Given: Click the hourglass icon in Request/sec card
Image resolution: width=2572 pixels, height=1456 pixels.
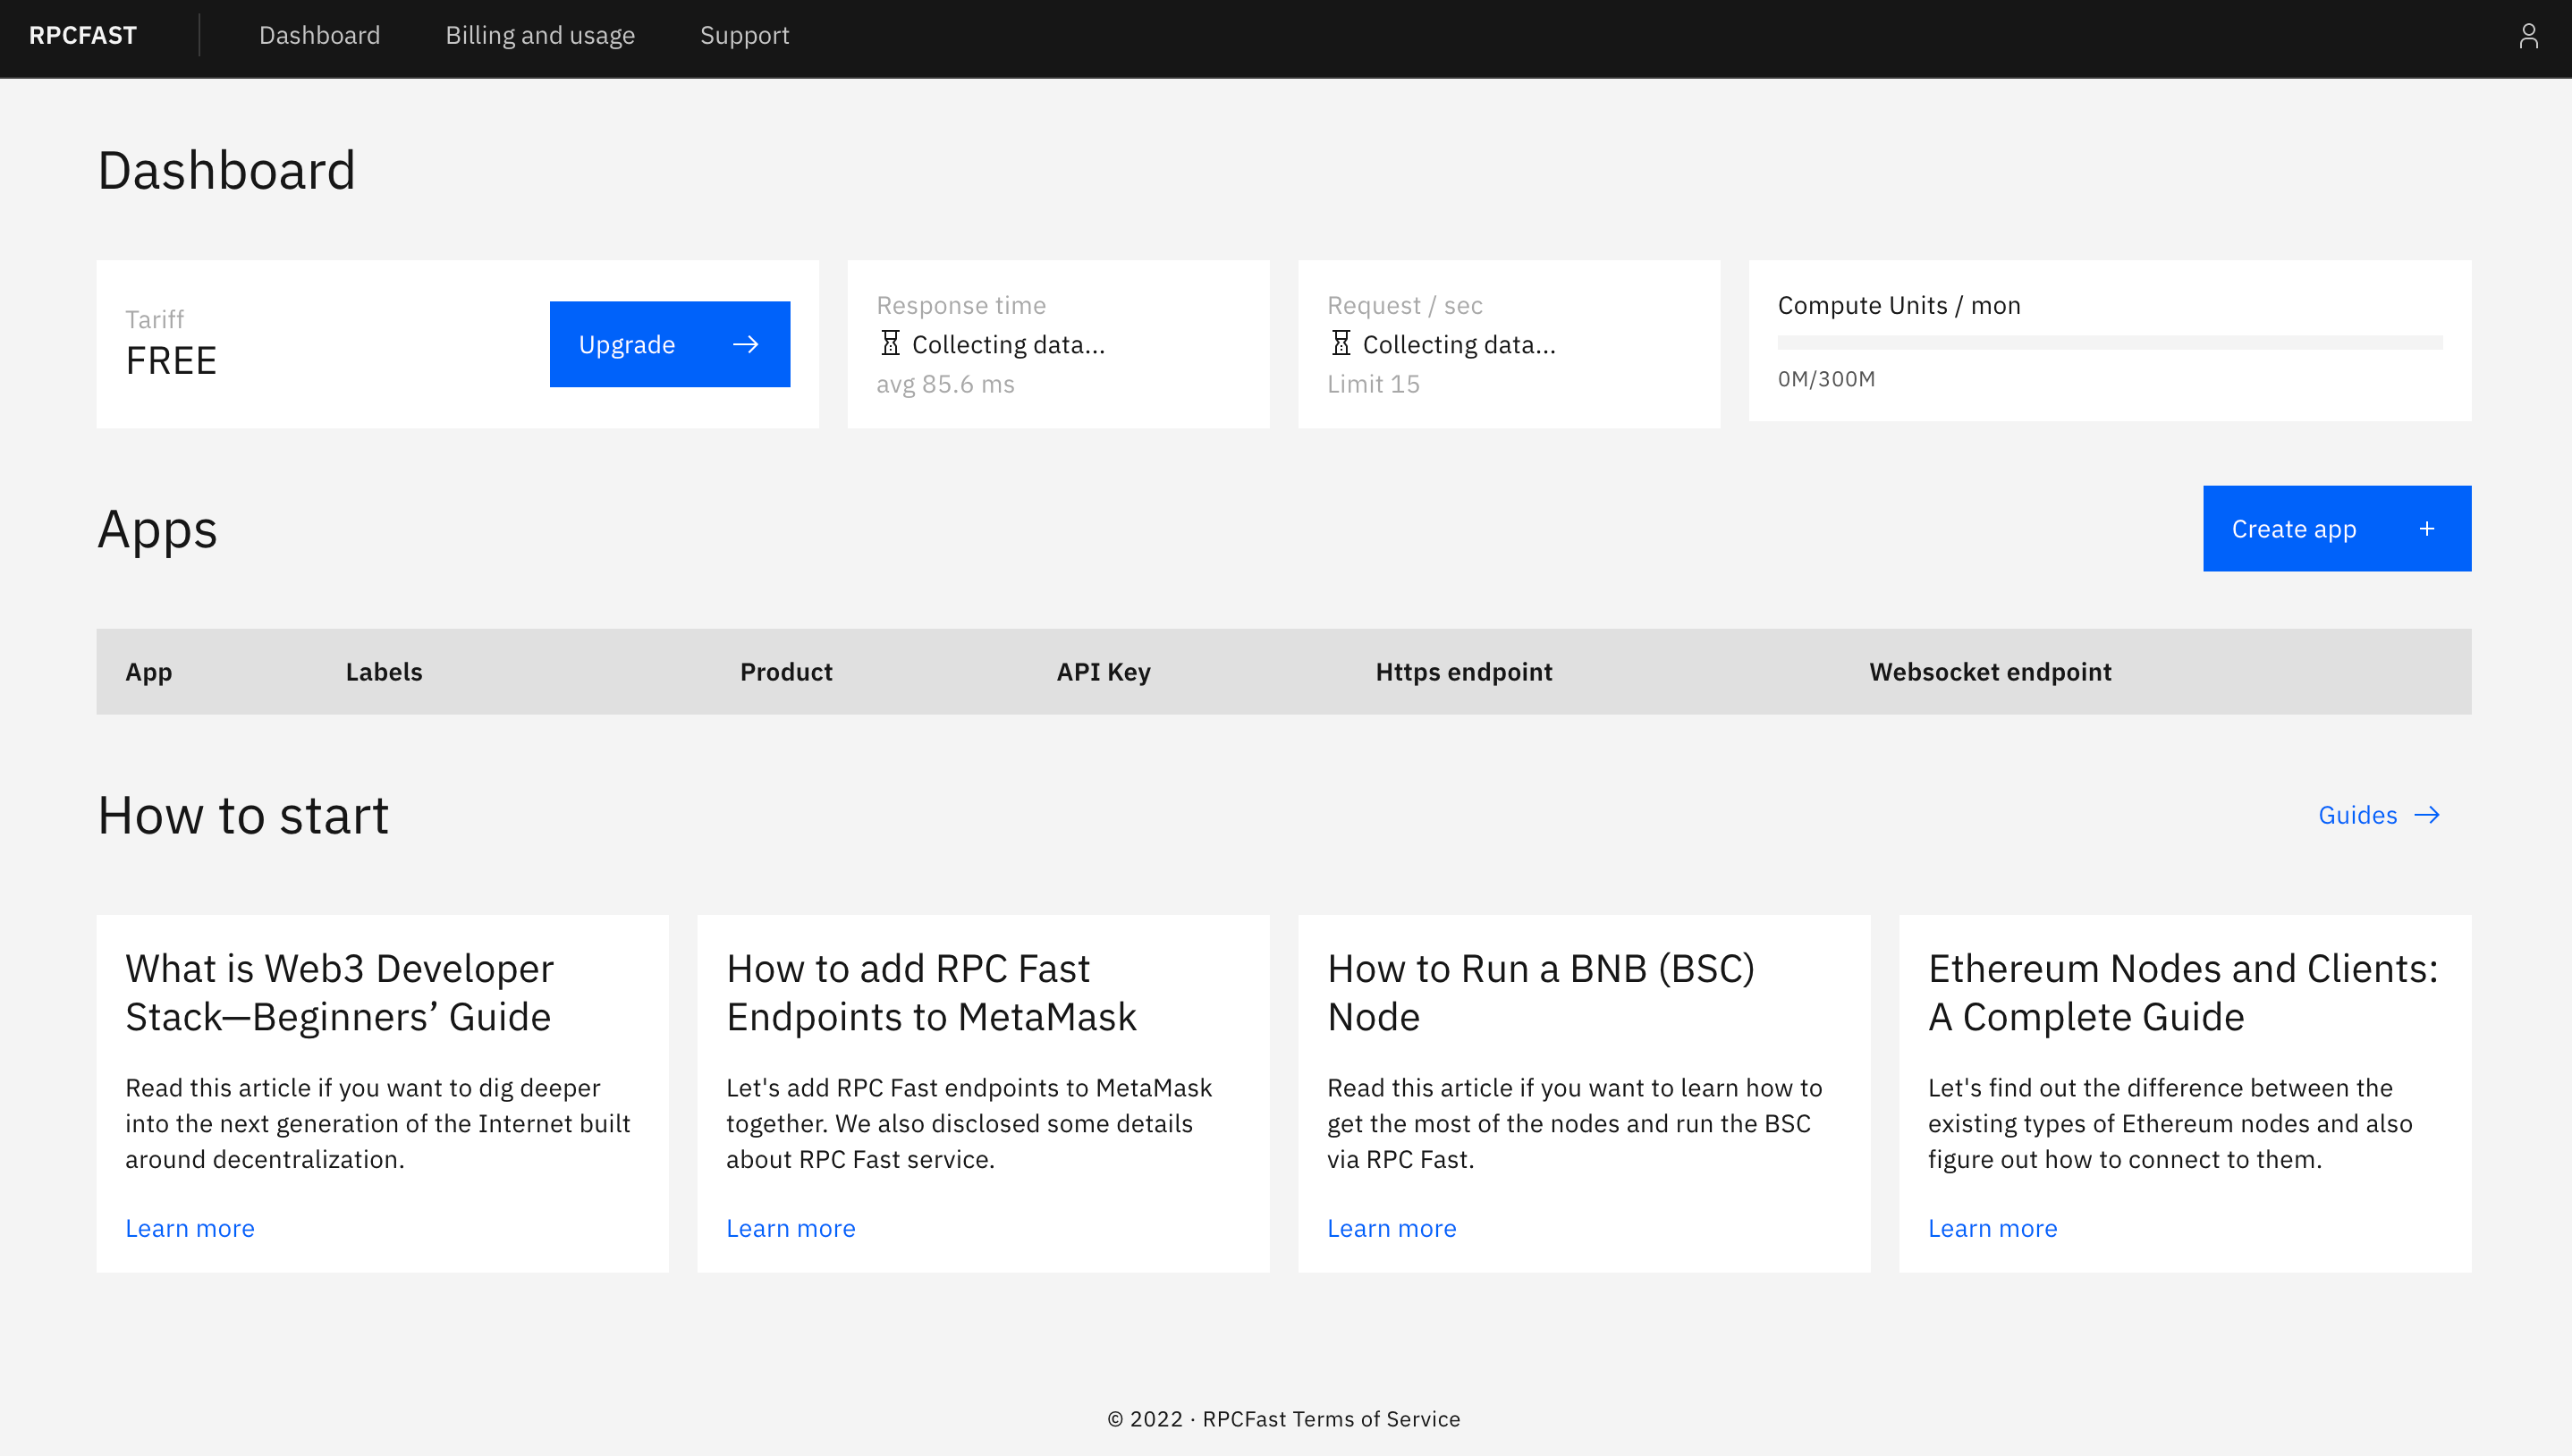Looking at the screenshot, I should coord(1341,344).
